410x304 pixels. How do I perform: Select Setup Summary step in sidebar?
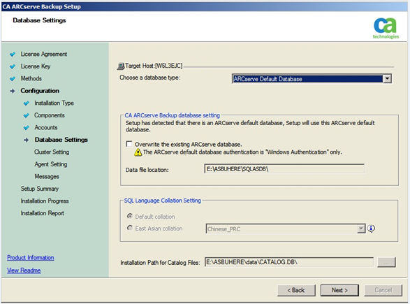coord(40,189)
